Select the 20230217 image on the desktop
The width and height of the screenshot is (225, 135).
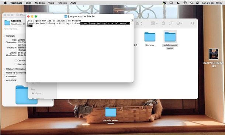[214, 54]
